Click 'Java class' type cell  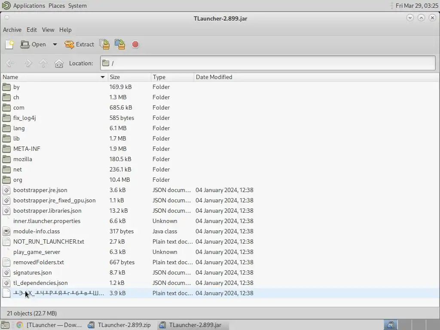165,231
